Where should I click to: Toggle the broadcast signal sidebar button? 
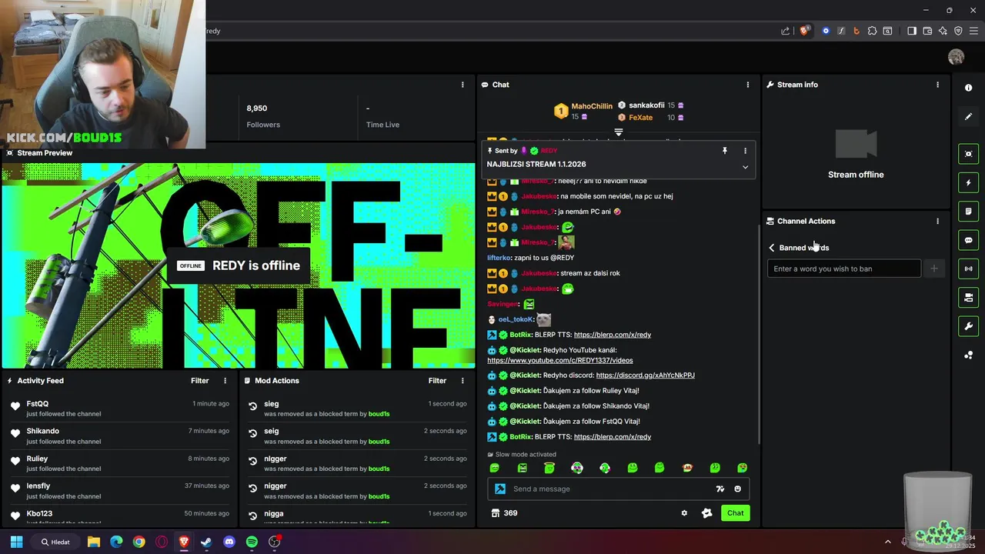tap(968, 269)
